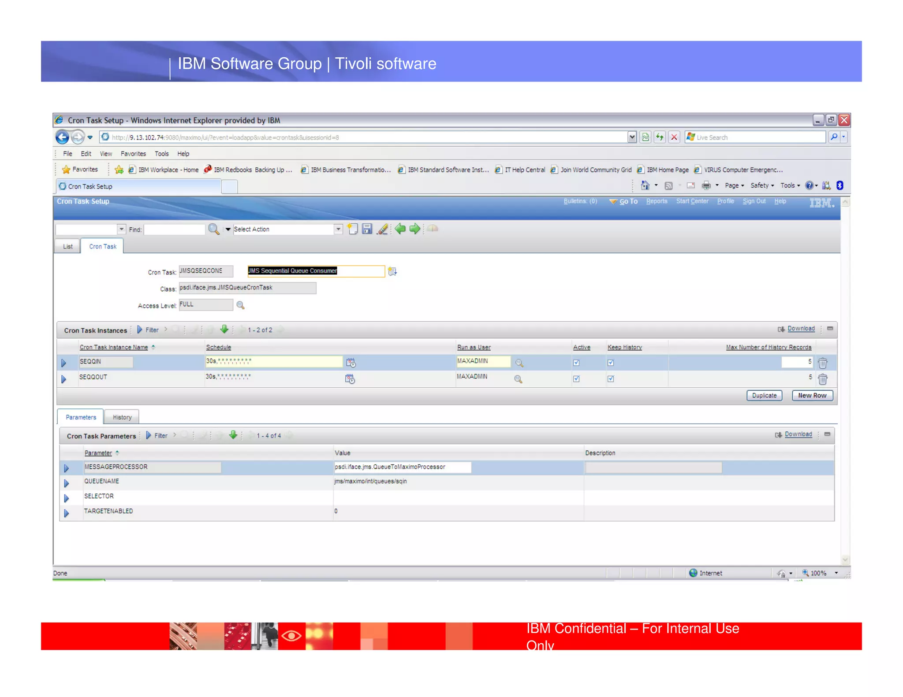Click Download link in Cron Task Instances
The image size is (903, 697).
[801, 329]
